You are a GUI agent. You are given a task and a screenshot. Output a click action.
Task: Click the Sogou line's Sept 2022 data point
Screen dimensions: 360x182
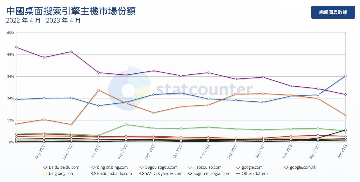click(153, 113)
